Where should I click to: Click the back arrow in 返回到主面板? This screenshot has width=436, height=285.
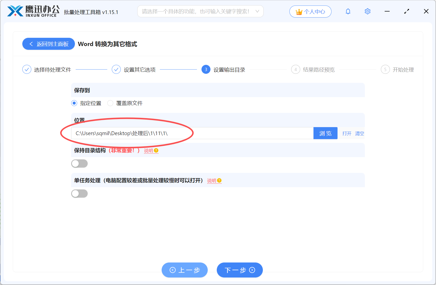[31, 44]
